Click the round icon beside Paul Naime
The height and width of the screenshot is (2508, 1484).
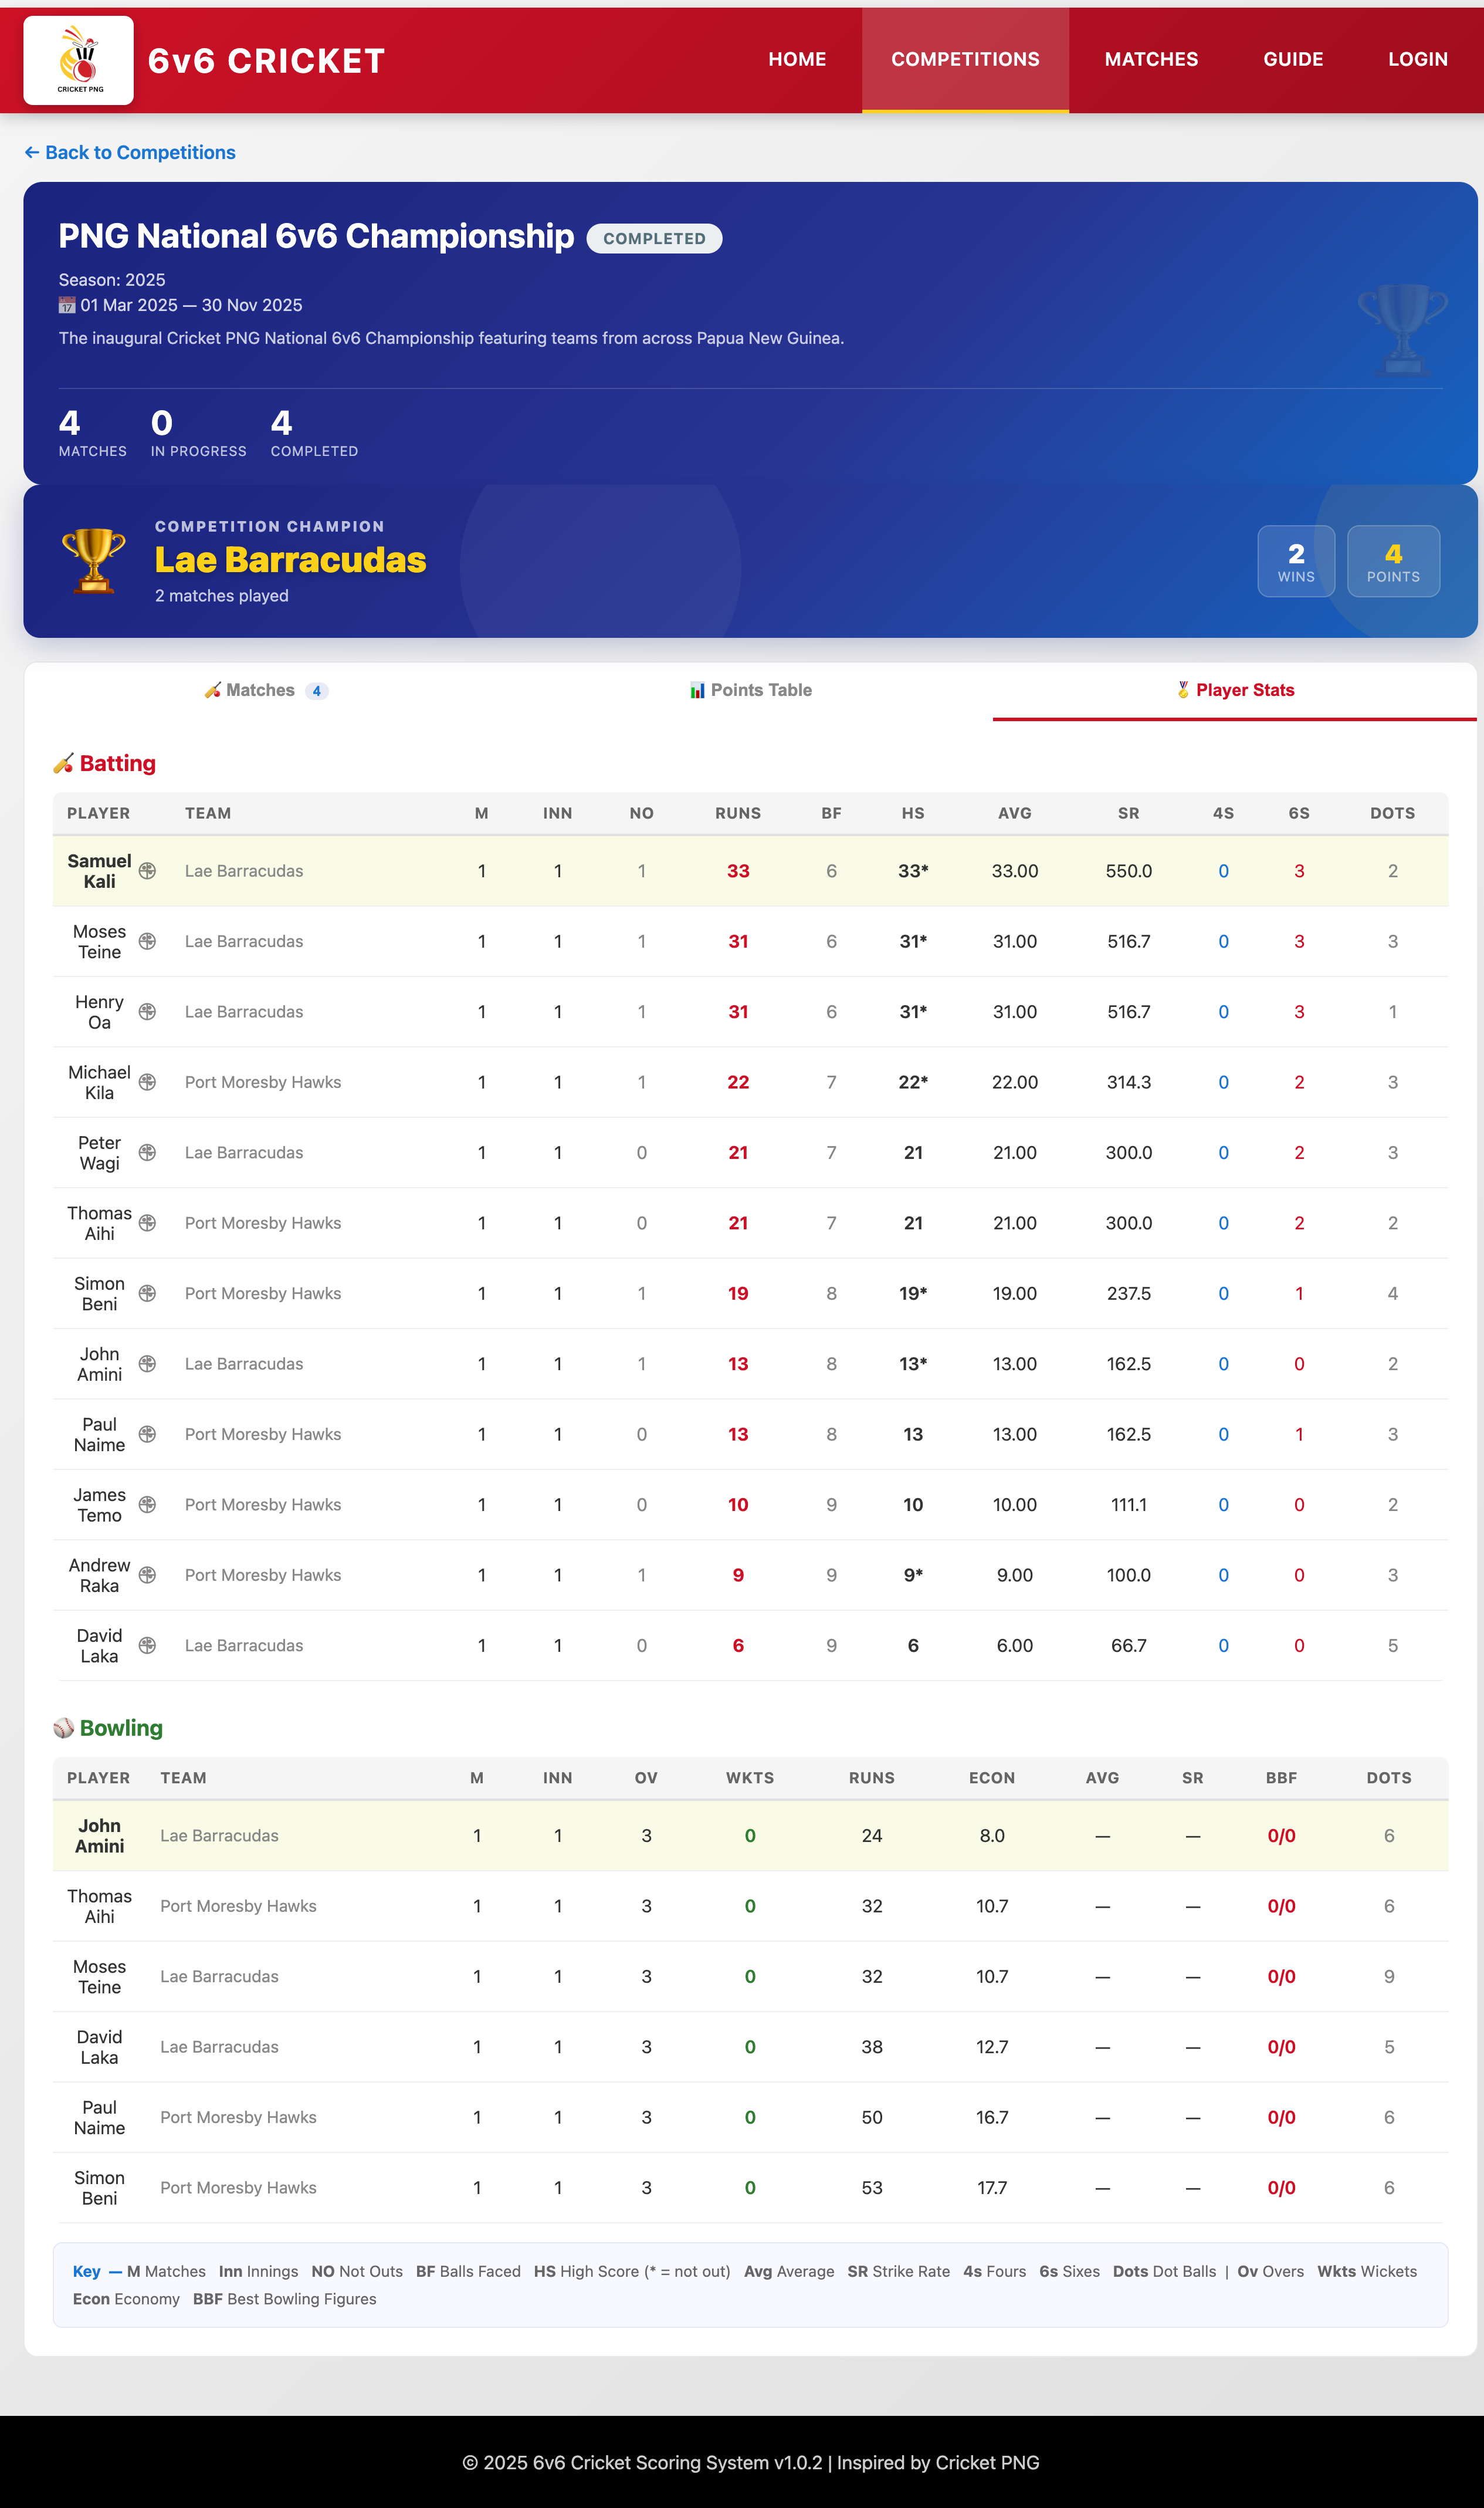point(147,1435)
